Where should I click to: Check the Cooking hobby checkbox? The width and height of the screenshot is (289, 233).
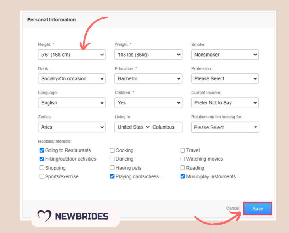point(112,150)
